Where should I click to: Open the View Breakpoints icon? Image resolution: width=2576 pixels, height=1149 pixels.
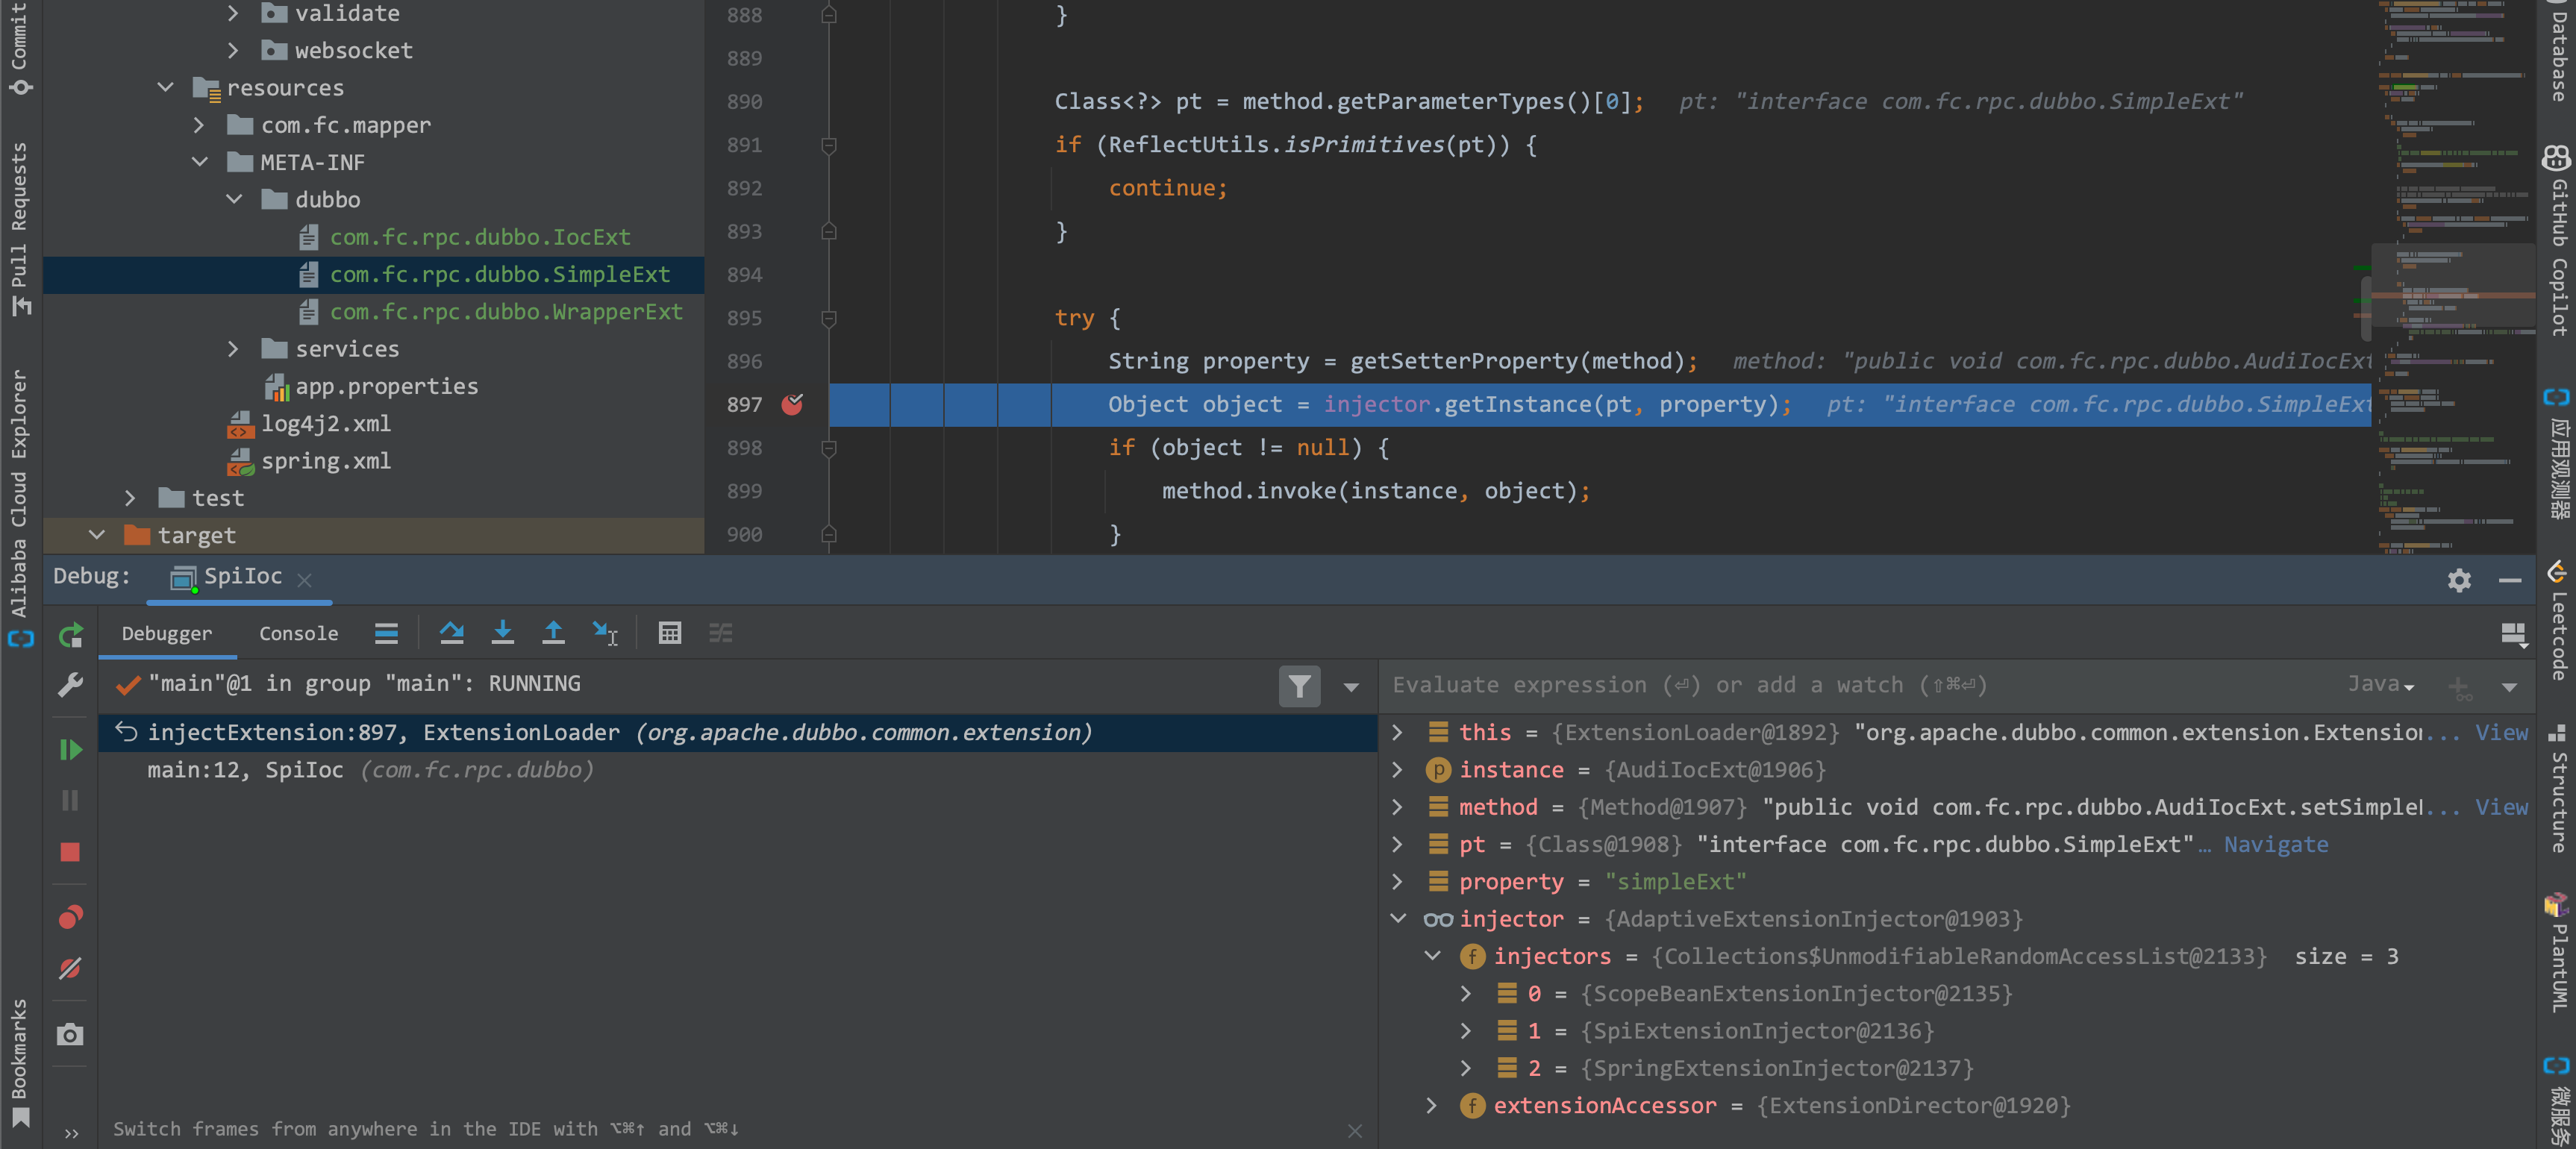pyautogui.click(x=70, y=917)
